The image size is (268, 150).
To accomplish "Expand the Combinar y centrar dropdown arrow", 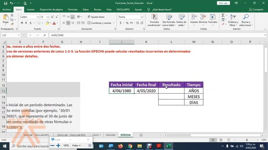I will tap(113, 23).
